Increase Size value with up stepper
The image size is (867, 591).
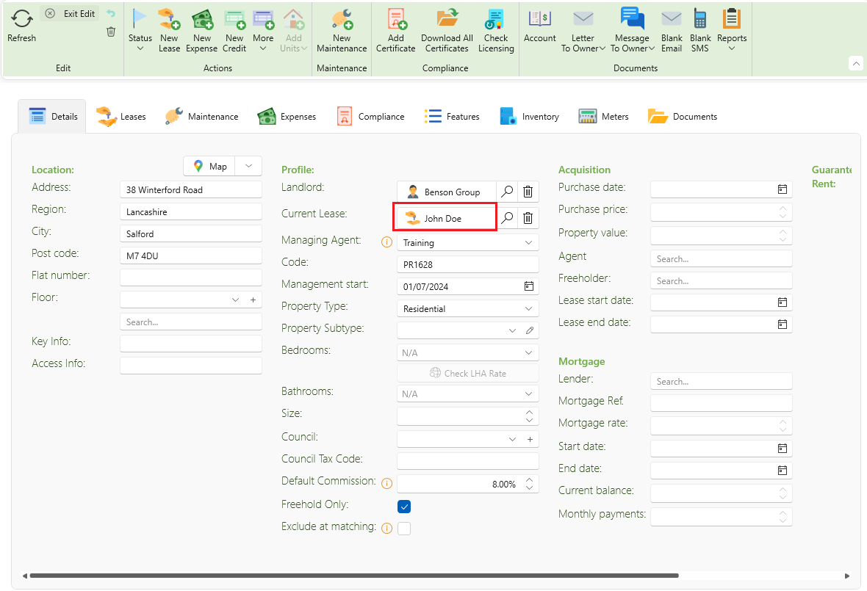(530, 413)
